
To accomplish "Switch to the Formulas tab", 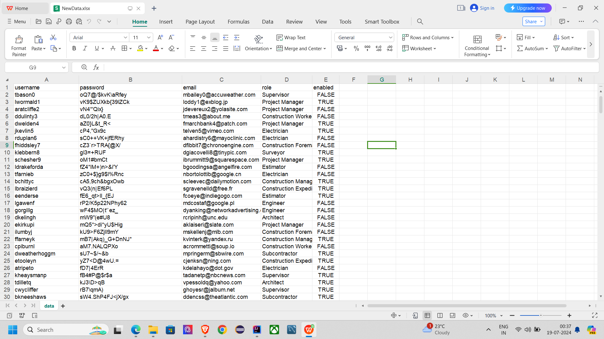I will coord(238,21).
